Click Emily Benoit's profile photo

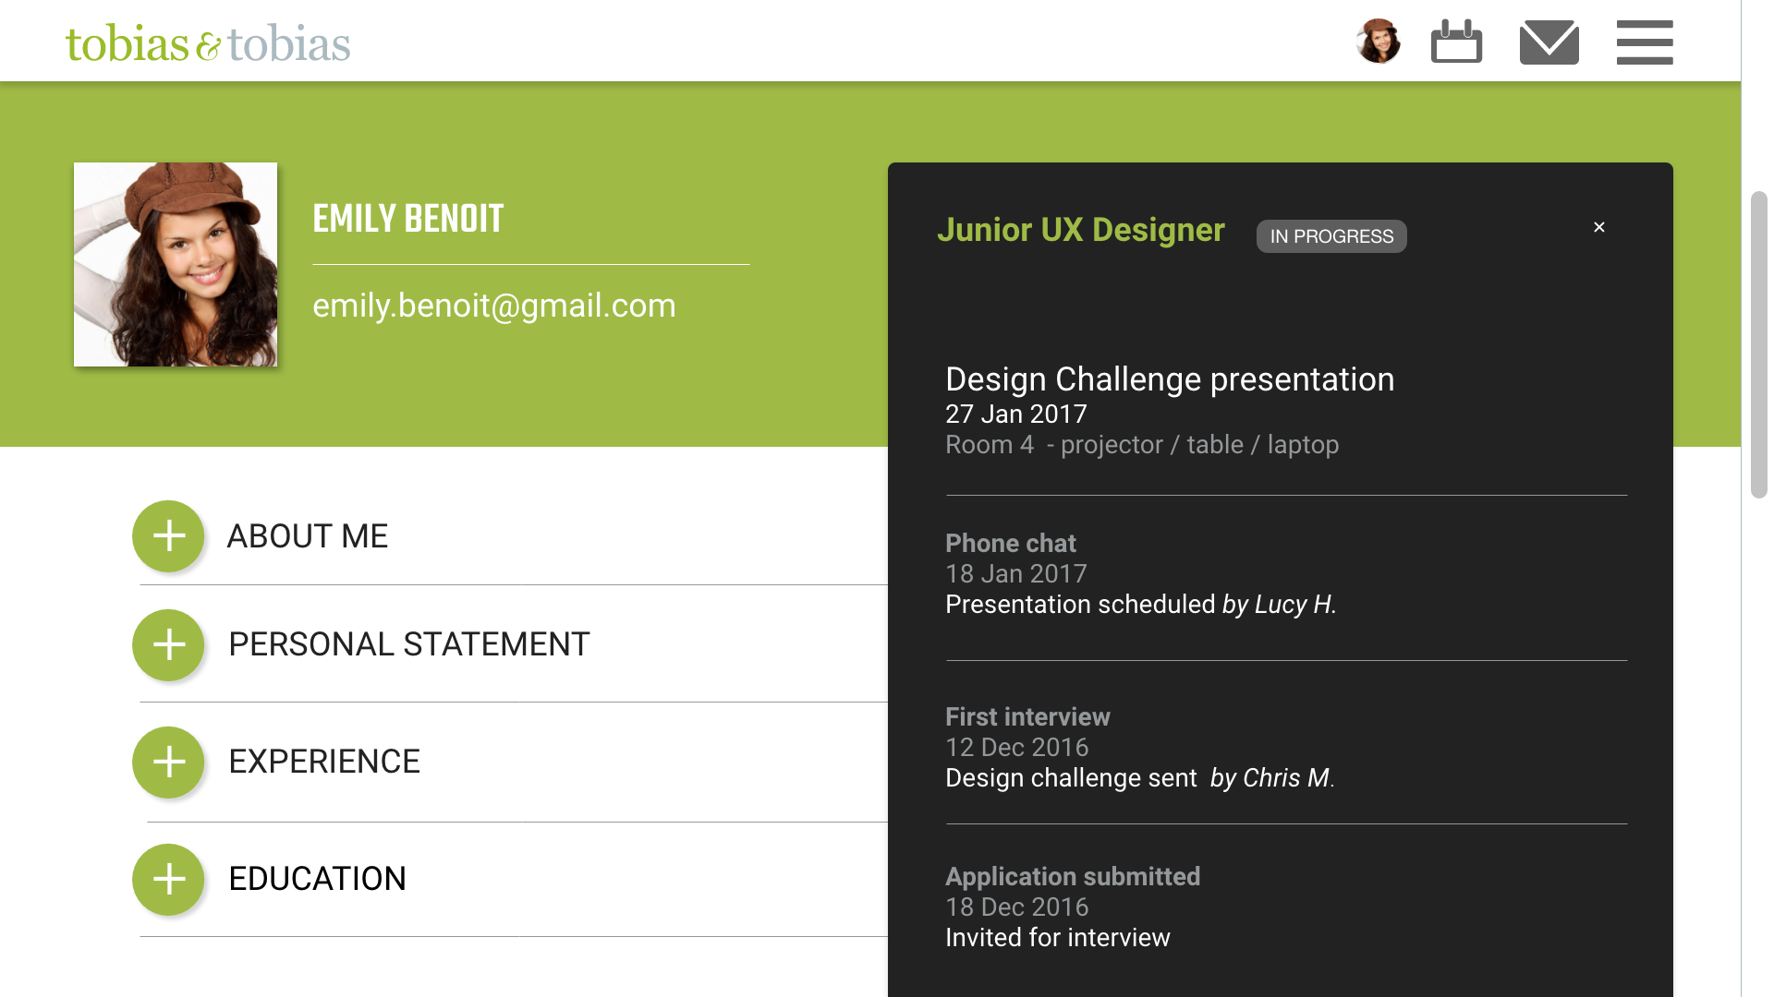(176, 265)
